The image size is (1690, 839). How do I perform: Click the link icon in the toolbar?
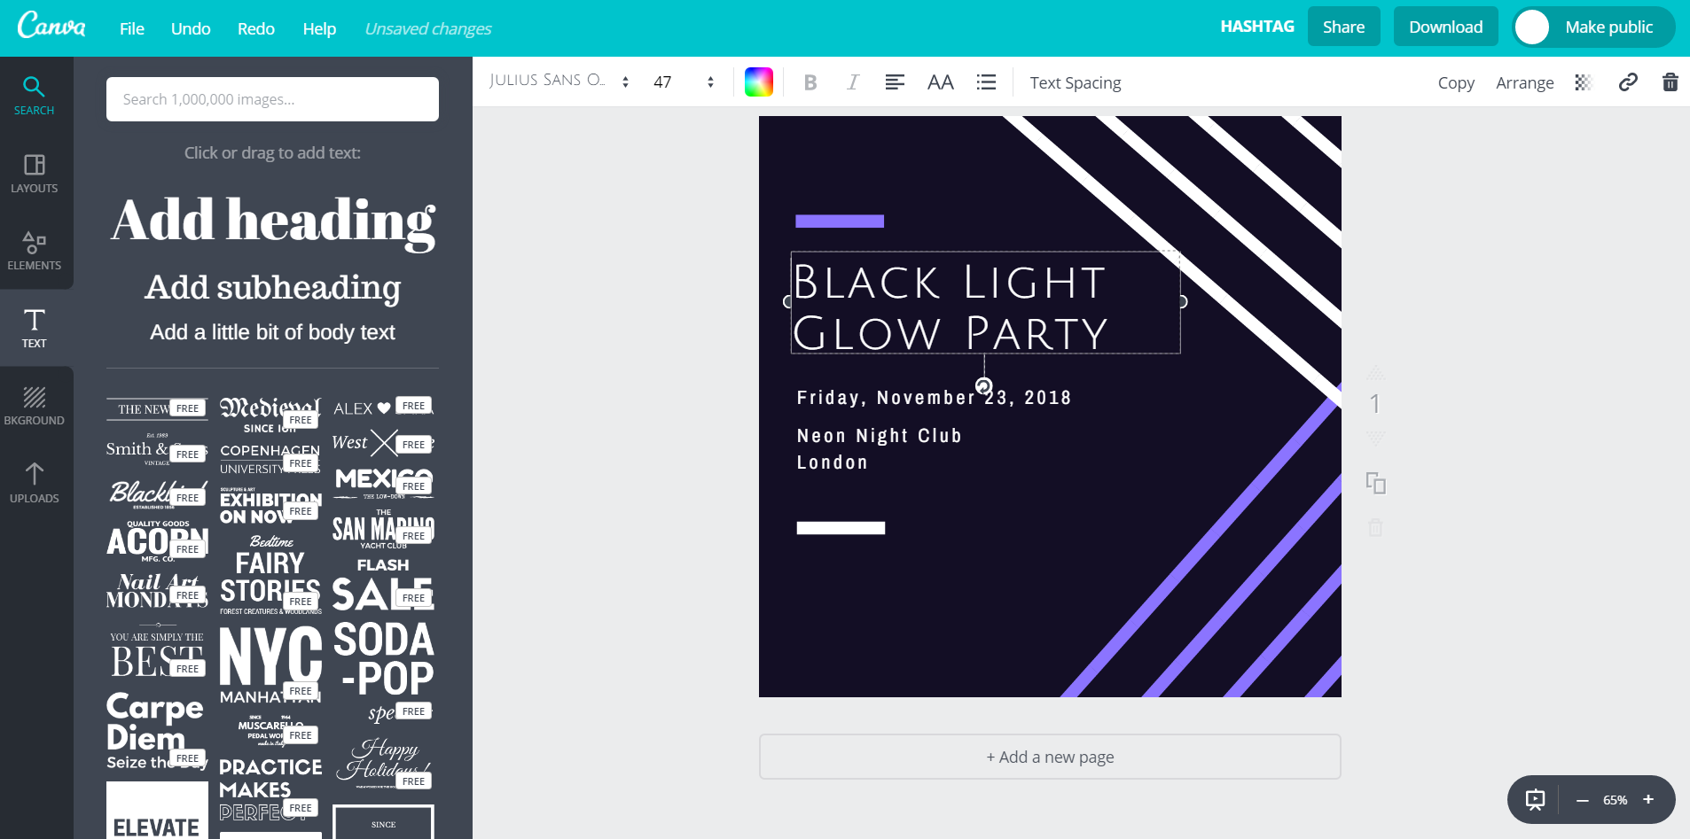point(1628,82)
